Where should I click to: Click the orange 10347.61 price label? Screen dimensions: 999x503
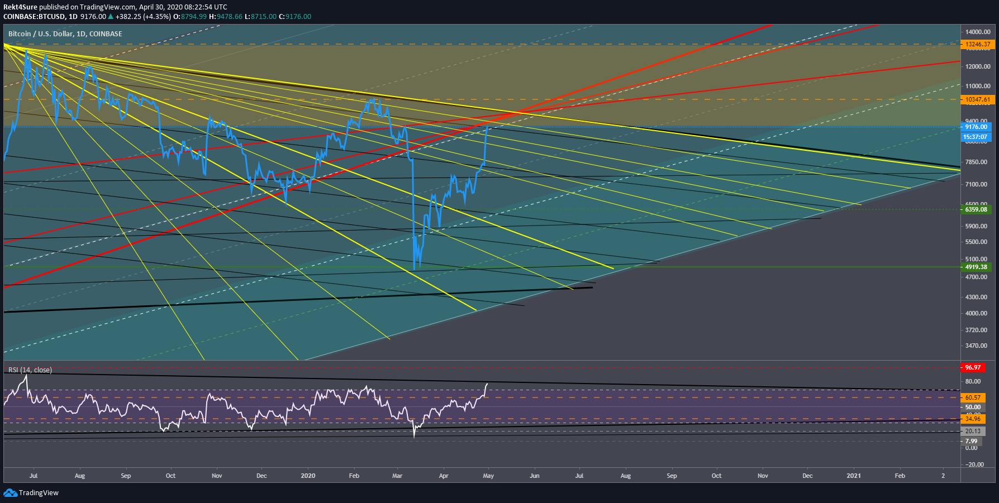[978, 99]
